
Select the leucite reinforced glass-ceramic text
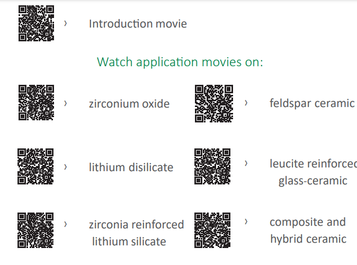[313, 172]
